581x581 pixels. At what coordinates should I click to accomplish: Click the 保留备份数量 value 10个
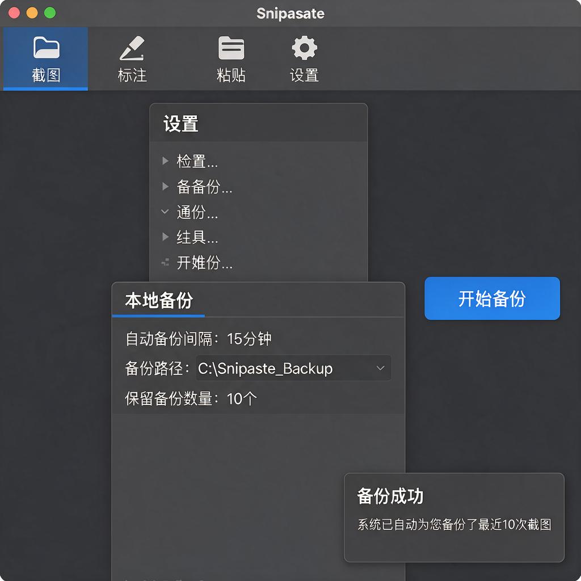click(x=242, y=399)
